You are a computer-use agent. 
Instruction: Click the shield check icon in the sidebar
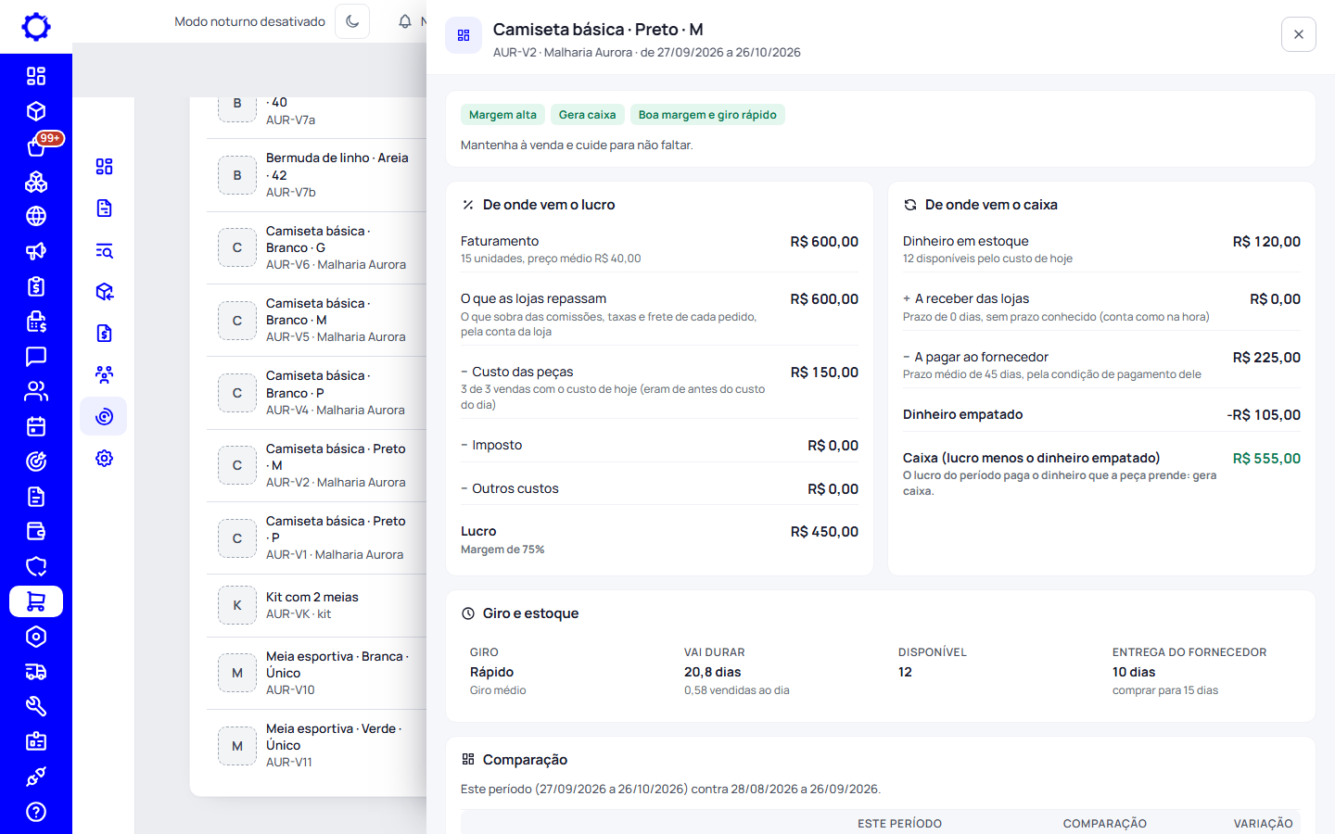coord(36,566)
